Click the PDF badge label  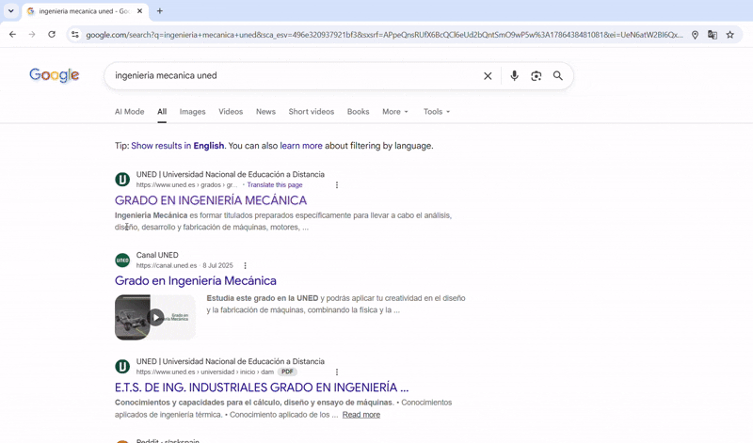[x=287, y=372]
